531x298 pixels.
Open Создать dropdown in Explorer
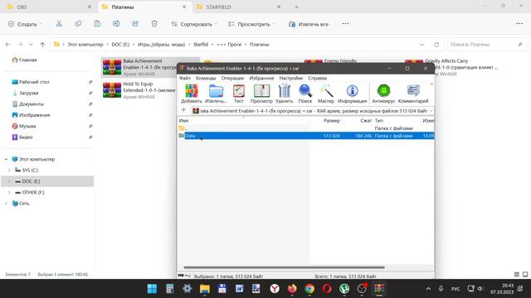(x=25, y=24)
